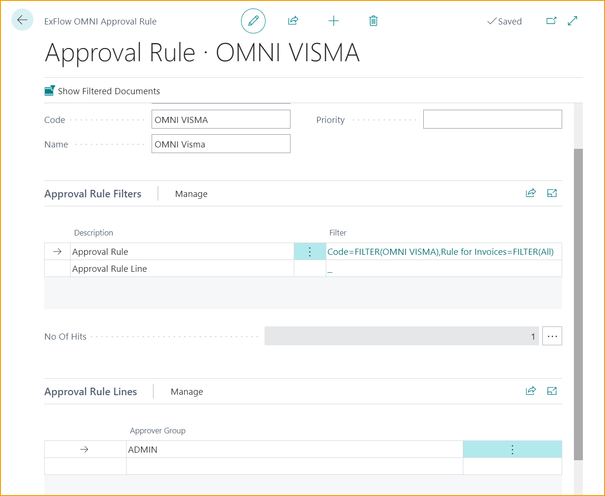Click Manage in Approval Rule Lines
Viewport: 605px width, 496px height.
click(x=186, y=391)
